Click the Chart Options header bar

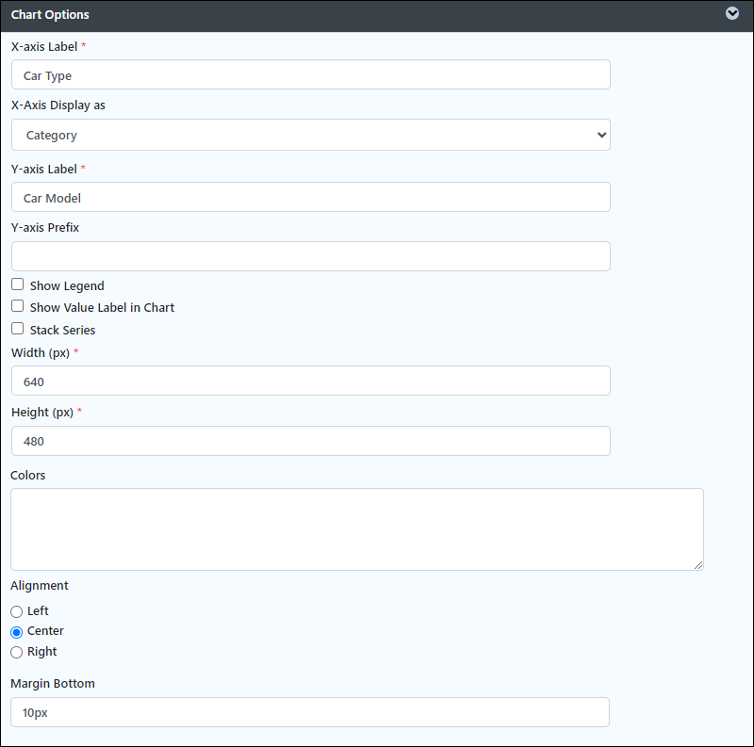[377, 16]
